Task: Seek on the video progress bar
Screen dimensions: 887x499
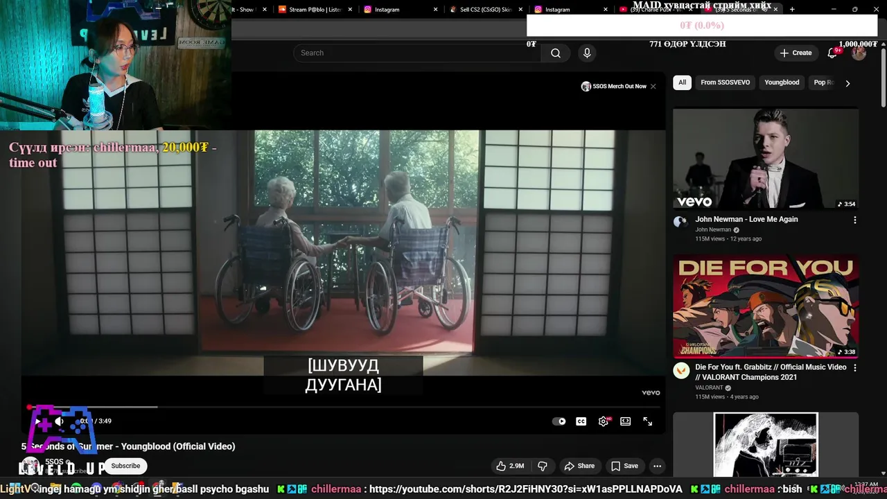Action: pyautogui.click(x=343, y=407)
